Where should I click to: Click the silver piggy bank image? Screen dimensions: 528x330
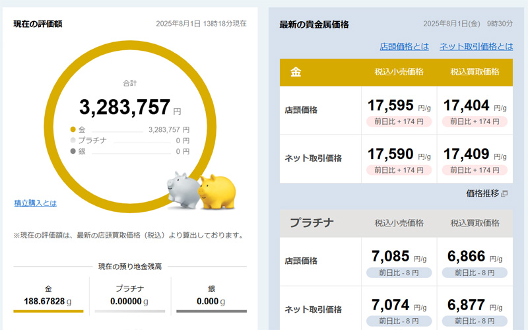click(x=183, y=190)
